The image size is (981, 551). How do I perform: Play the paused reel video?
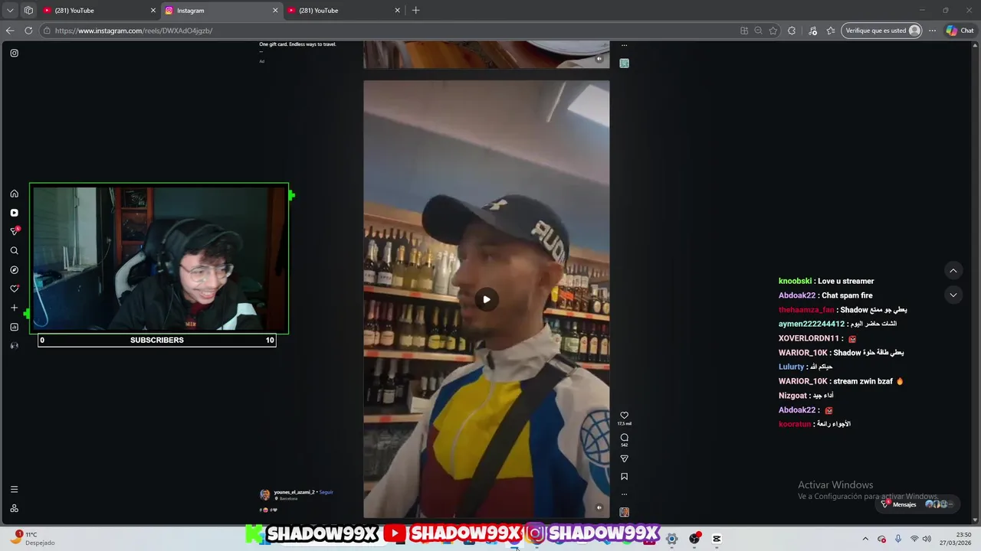(486, 299)
